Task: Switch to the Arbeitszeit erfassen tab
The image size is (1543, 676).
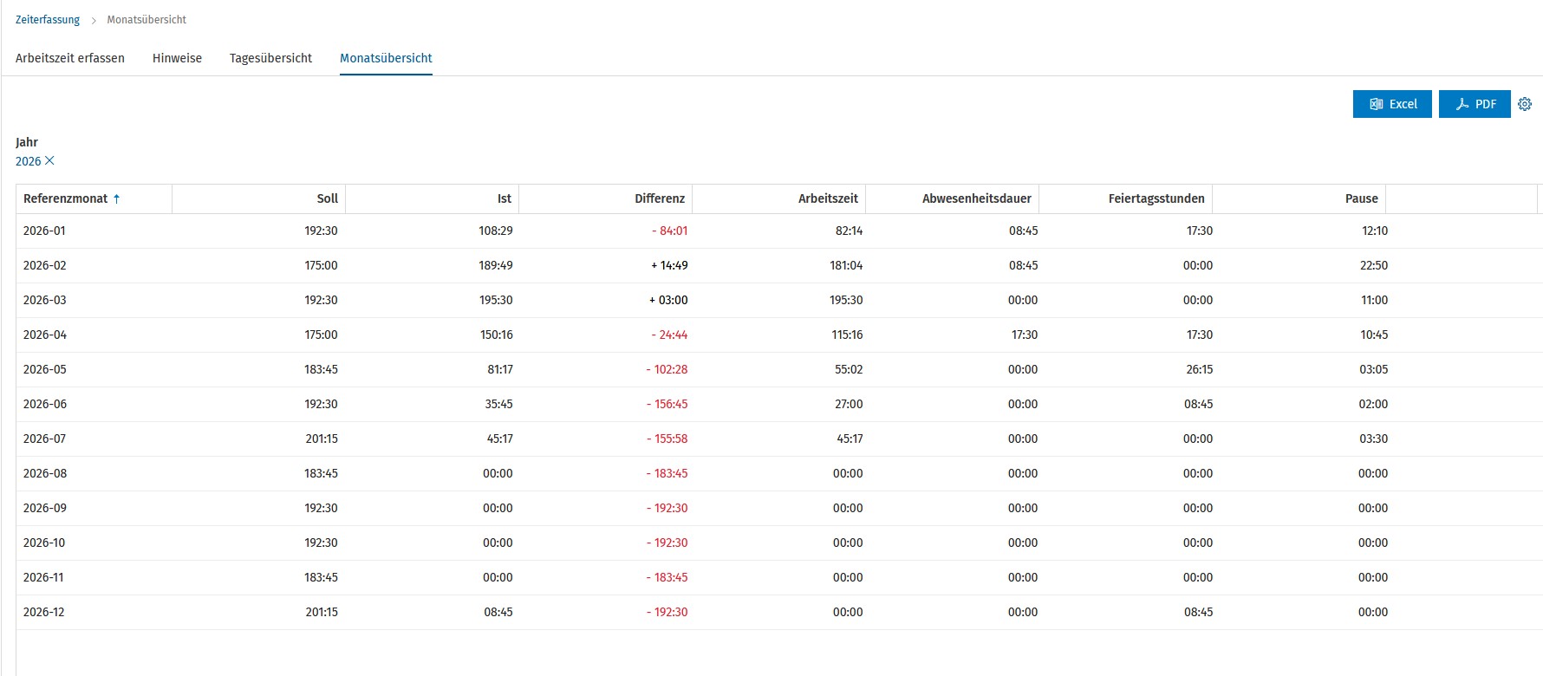Action: tap(70, 58)
